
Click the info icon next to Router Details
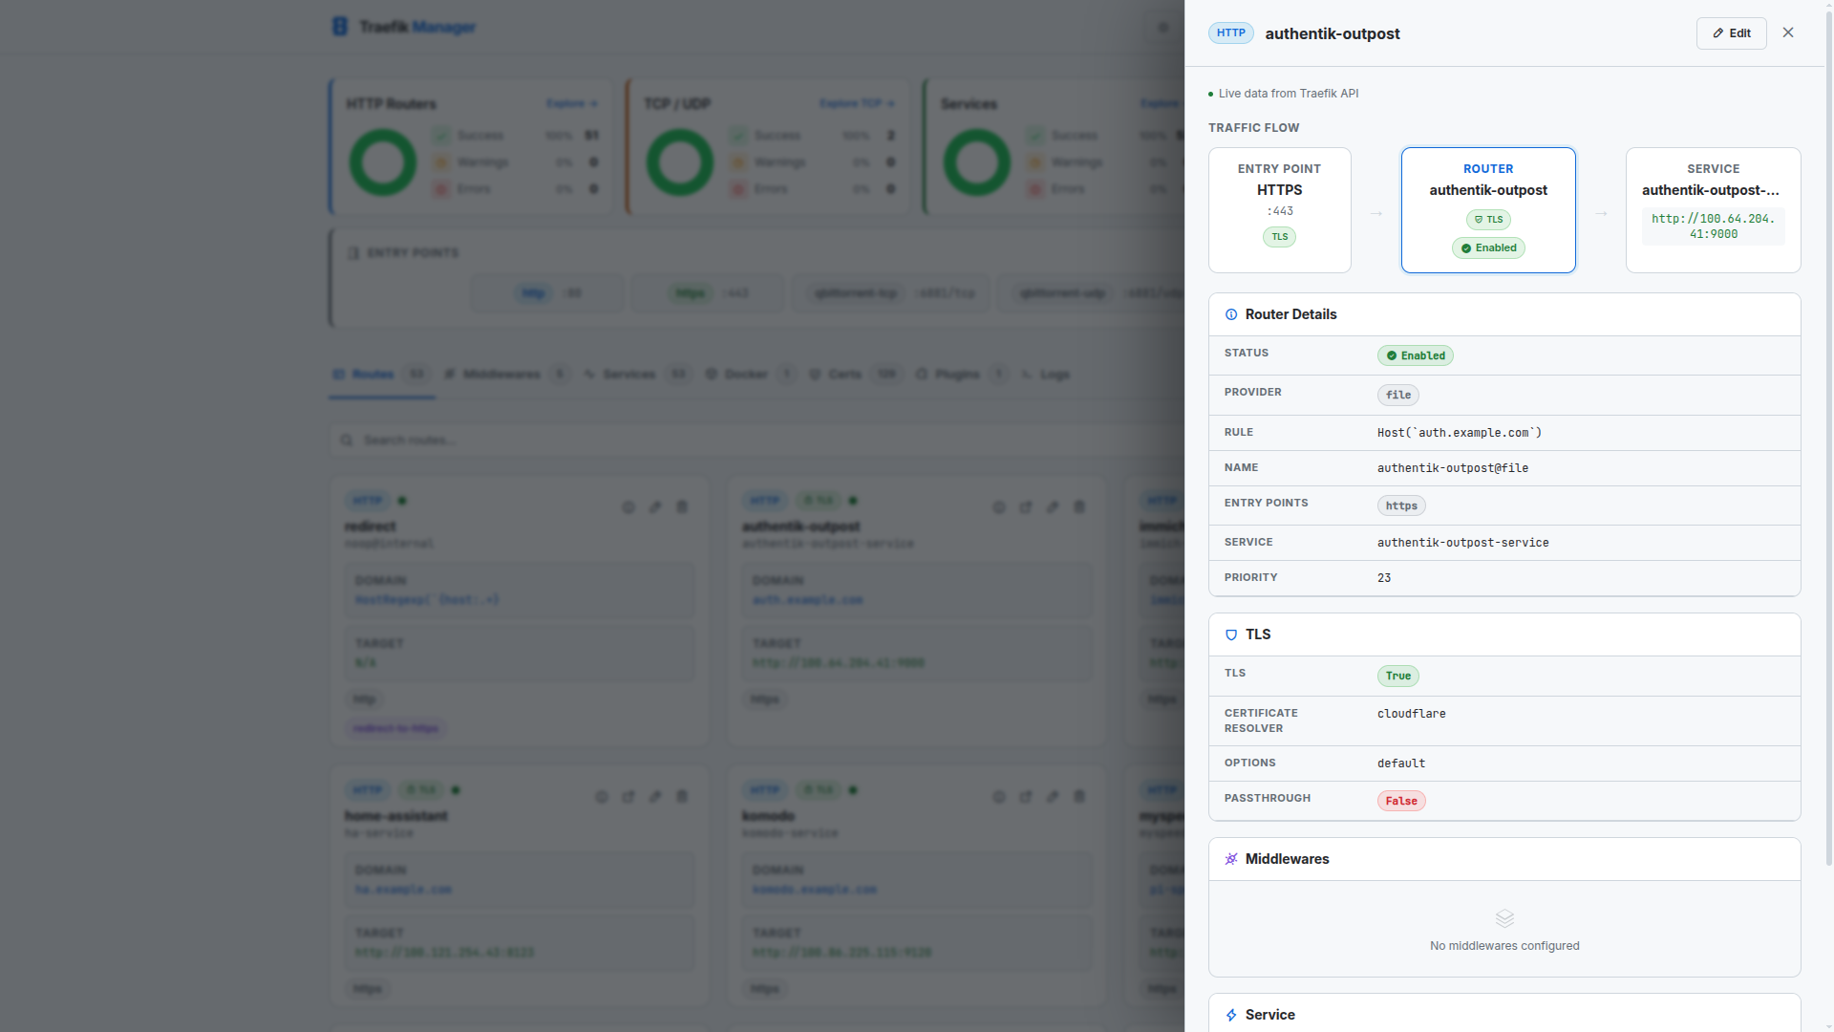click(1231, 314)
